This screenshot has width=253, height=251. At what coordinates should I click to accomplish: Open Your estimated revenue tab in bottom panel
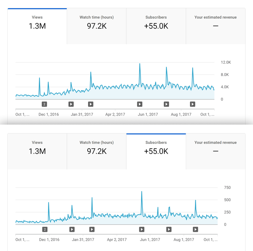click(216, 151)
